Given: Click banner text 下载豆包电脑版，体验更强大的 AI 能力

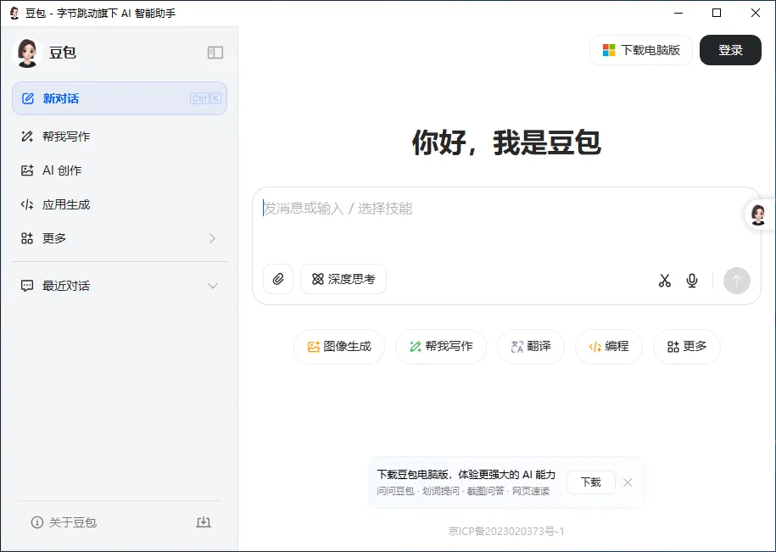Looking at the screenshot, I should [x=466, y=475].
